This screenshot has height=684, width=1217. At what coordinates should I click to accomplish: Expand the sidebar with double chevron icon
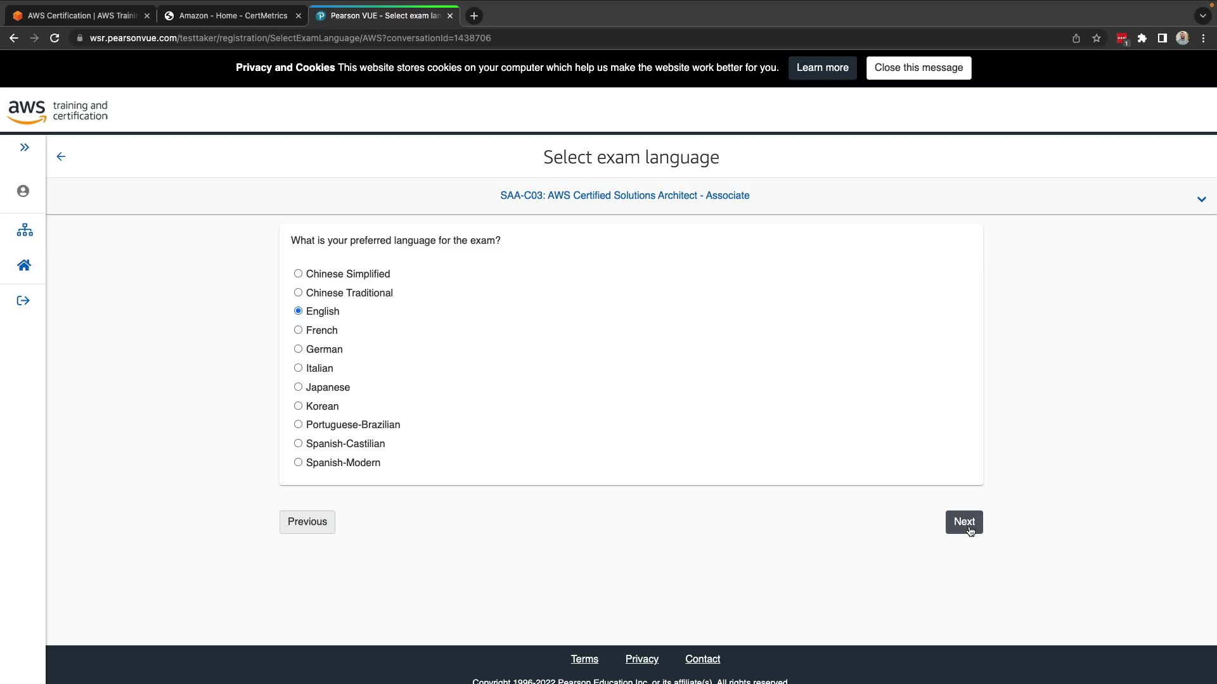[24, 148]
